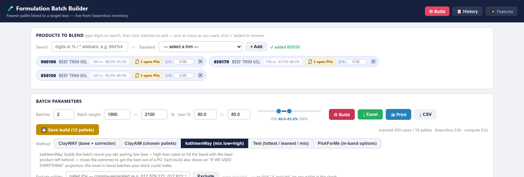This screenshot has height=177, width=524.
Task: Click the lower lean slider handle
Action: (x=279, y=111)
